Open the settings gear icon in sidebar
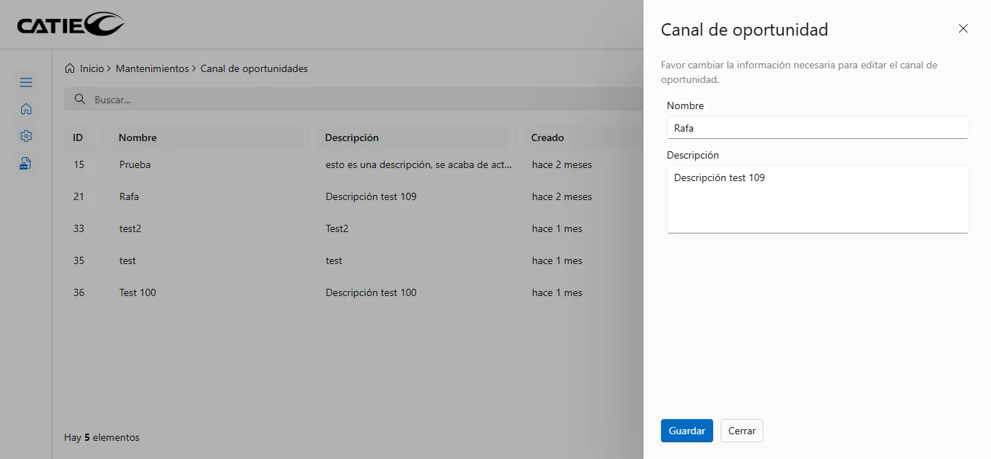The width and height of the screenshot is (991, 459). pos(26,136)
